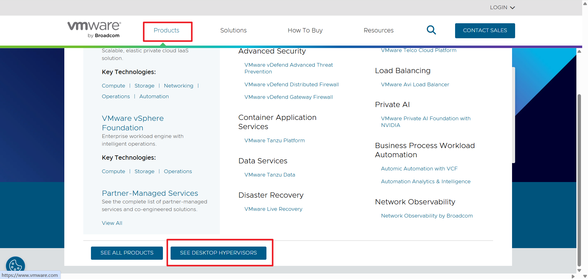Open the Solutions menu
The height and width of the screenshot is (279, 588).
coord(233,30)
